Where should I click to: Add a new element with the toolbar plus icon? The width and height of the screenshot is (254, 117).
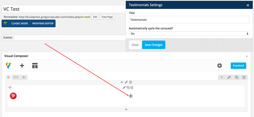[22, 66]
